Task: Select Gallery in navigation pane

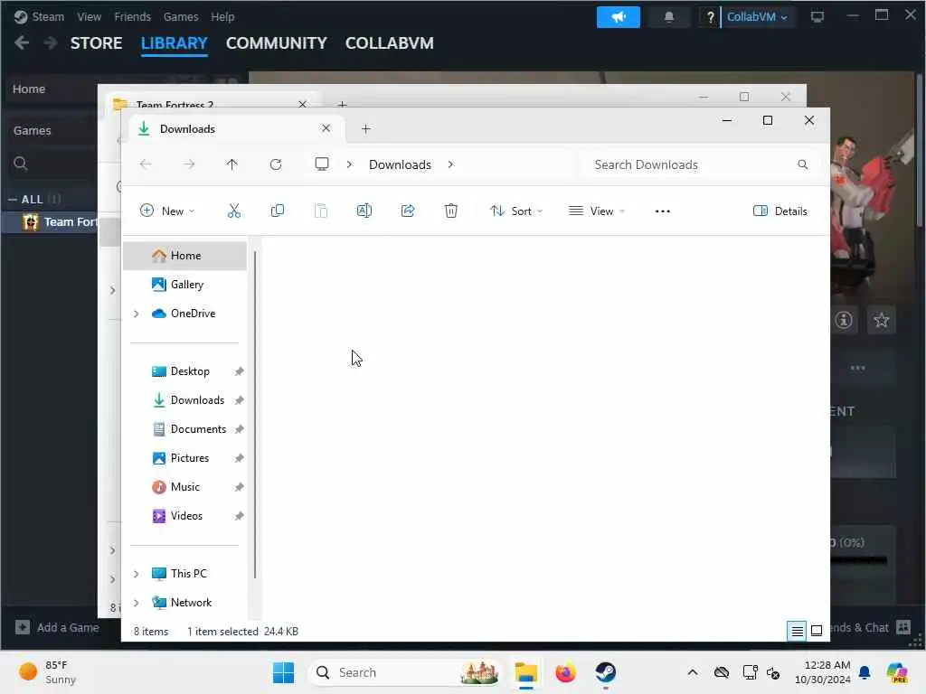Action: (184, 285)
